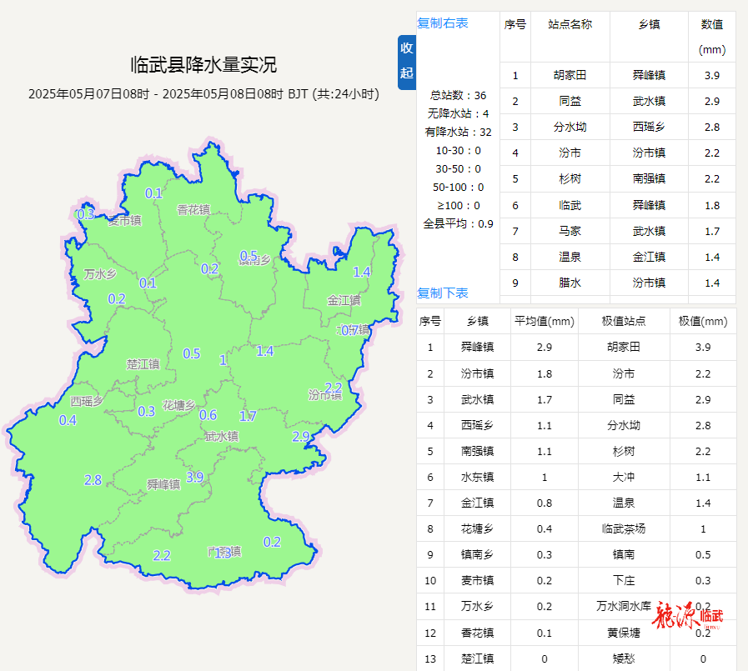Sort by 站点名称 column header

point(570,25)
